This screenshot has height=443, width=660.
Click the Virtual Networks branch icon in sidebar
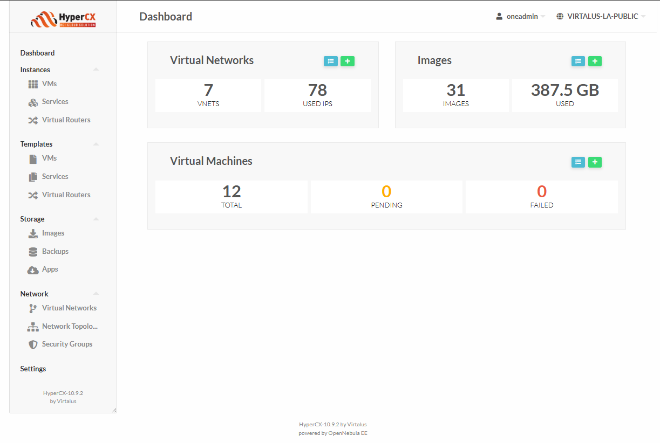(x=33, y=308)
